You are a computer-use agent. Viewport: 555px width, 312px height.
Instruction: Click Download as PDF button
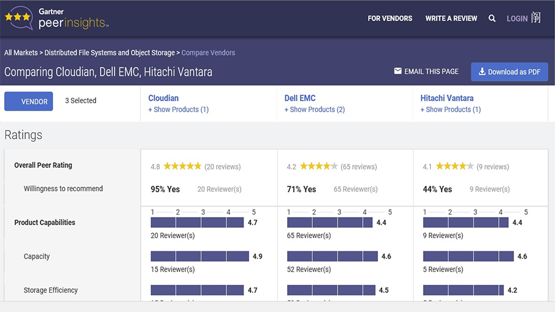pos(509,72)
